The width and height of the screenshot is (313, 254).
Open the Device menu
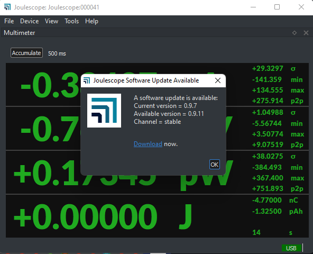pyautogui.click(x=30, y=21)
